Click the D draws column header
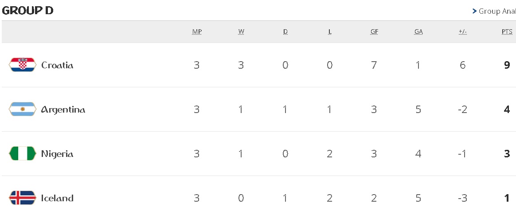The image size is (516, 211). click(x=285, y=32)
